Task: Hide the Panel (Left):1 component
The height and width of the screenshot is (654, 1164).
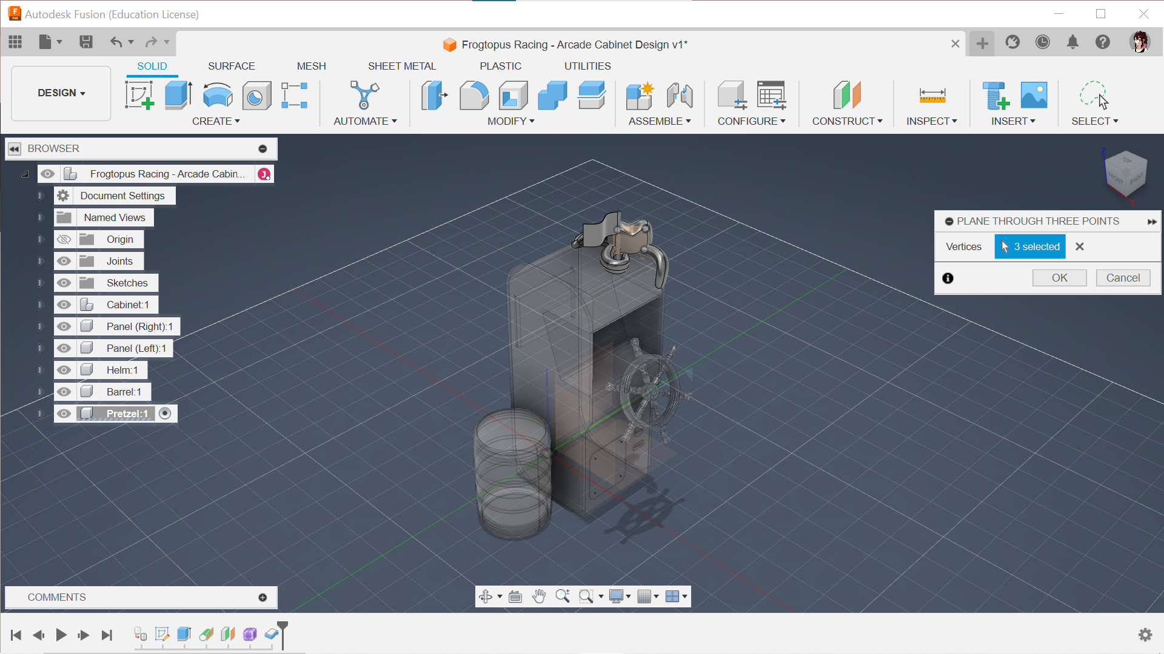Action: pos(64,348)
